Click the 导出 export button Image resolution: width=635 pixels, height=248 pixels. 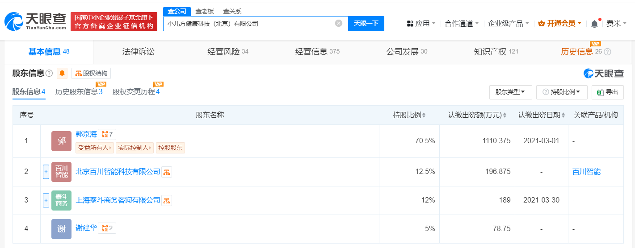pos(607,92)
